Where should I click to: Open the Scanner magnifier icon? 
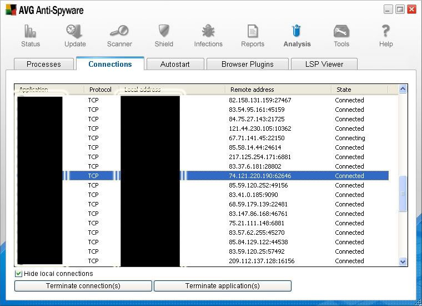point(119,31)
